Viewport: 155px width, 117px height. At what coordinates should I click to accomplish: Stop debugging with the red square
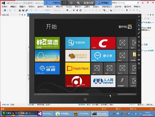[77, 10]
